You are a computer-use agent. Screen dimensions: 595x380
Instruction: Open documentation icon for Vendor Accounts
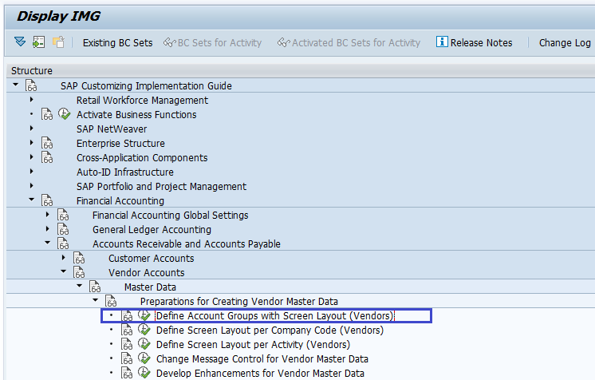tap(79, 272)
